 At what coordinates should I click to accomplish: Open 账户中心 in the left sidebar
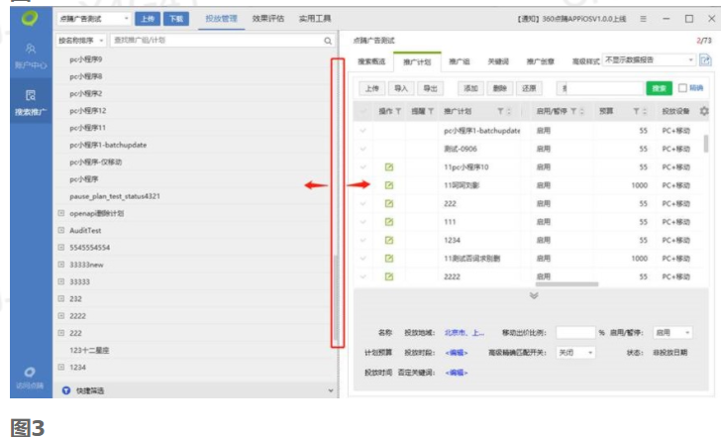coord(31,56)
